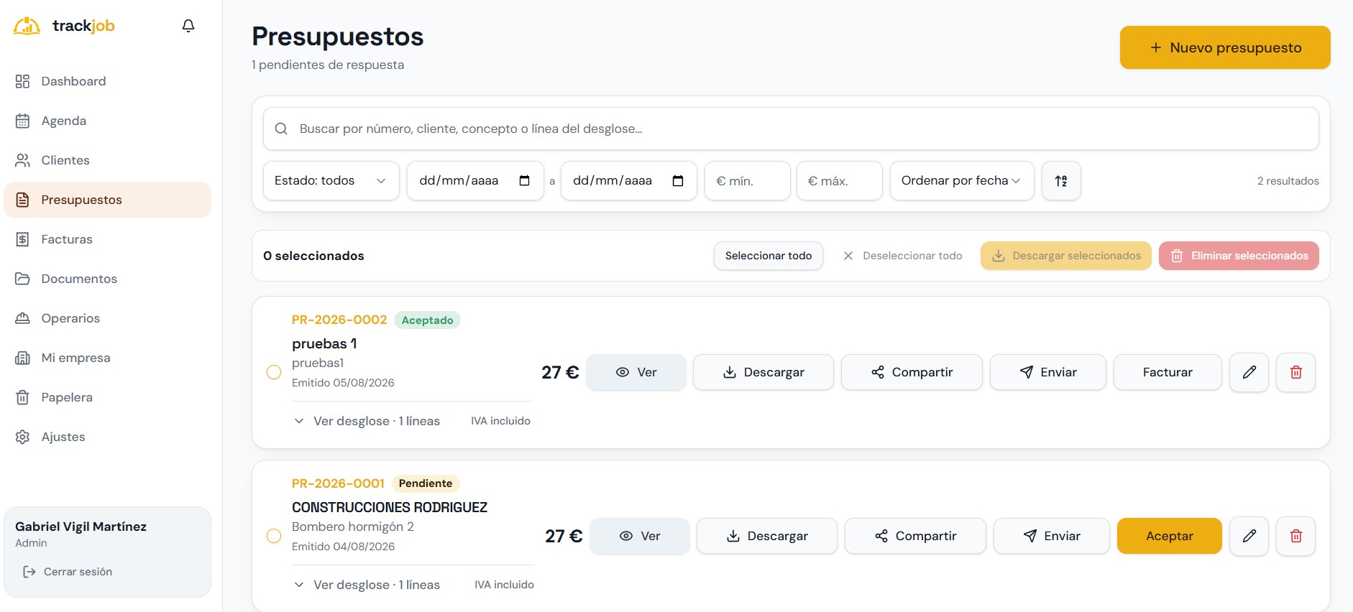
Task: Go to Dashboard in the sidebar
Action: (108, 81)
